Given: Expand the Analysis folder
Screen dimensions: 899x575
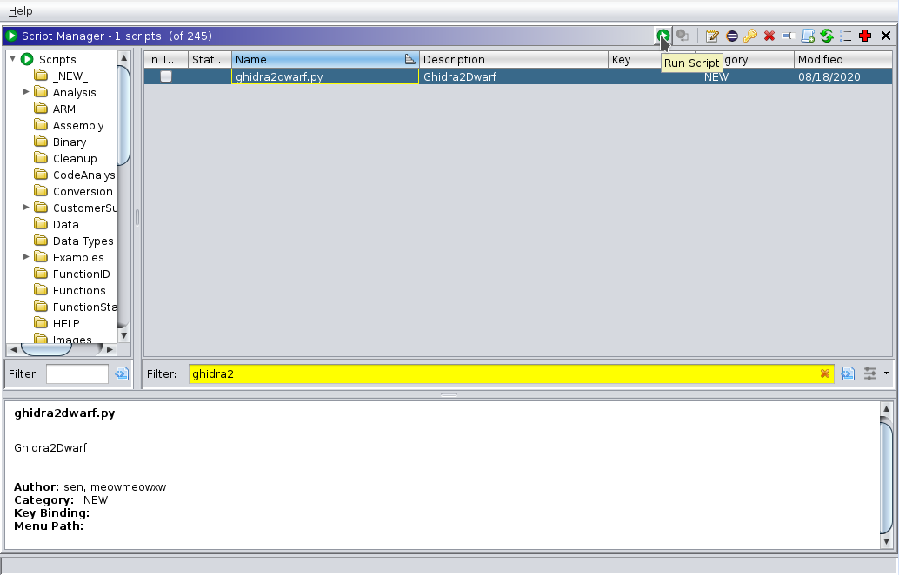Looking at the screenshot, I should click(x=26, y=91).
